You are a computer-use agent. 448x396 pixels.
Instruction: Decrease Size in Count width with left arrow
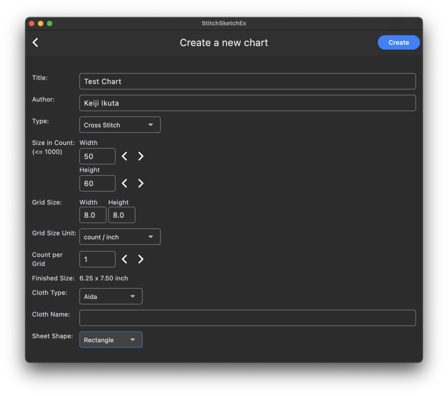tap(125, 156)
